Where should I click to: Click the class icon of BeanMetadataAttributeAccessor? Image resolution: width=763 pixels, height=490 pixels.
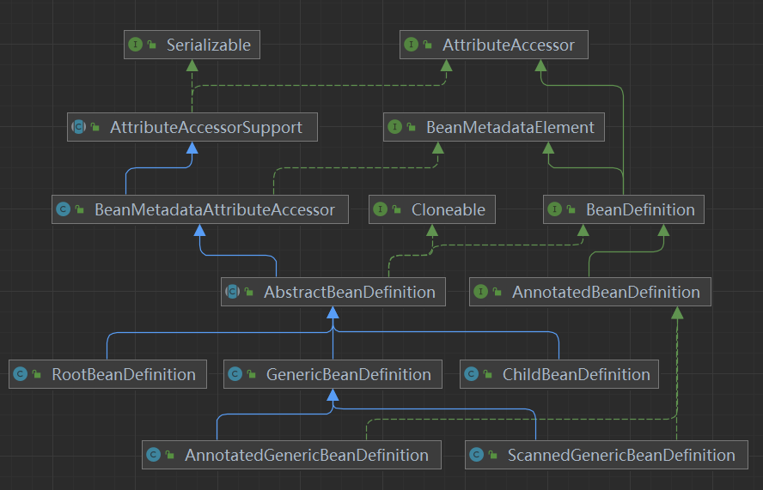[64, 209]
